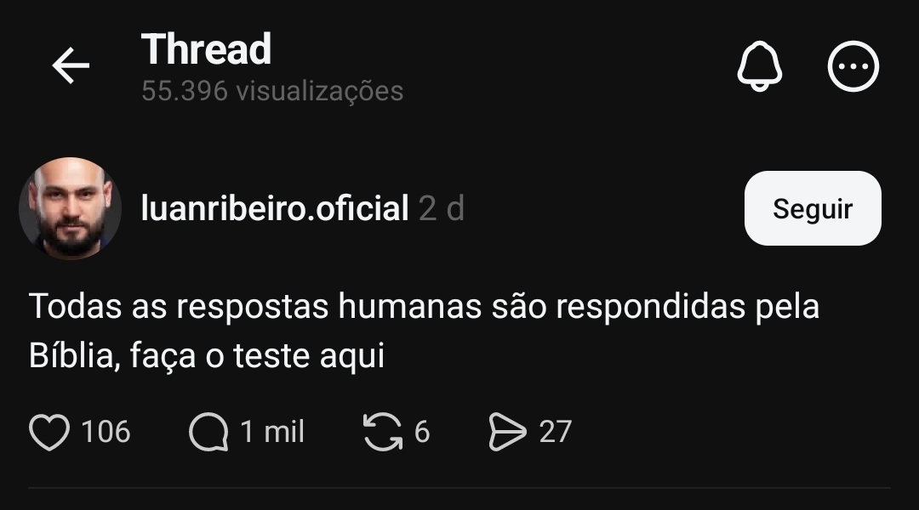Tap the 6 reposts count
Image resolution: width=919 pixels, height=510 pixels.
pyautogui.click(x=422, y=432)
